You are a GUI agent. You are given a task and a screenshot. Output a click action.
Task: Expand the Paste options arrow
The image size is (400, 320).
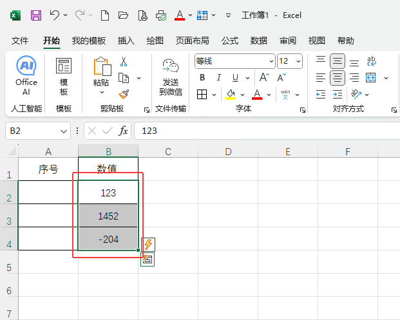(102, 92)
